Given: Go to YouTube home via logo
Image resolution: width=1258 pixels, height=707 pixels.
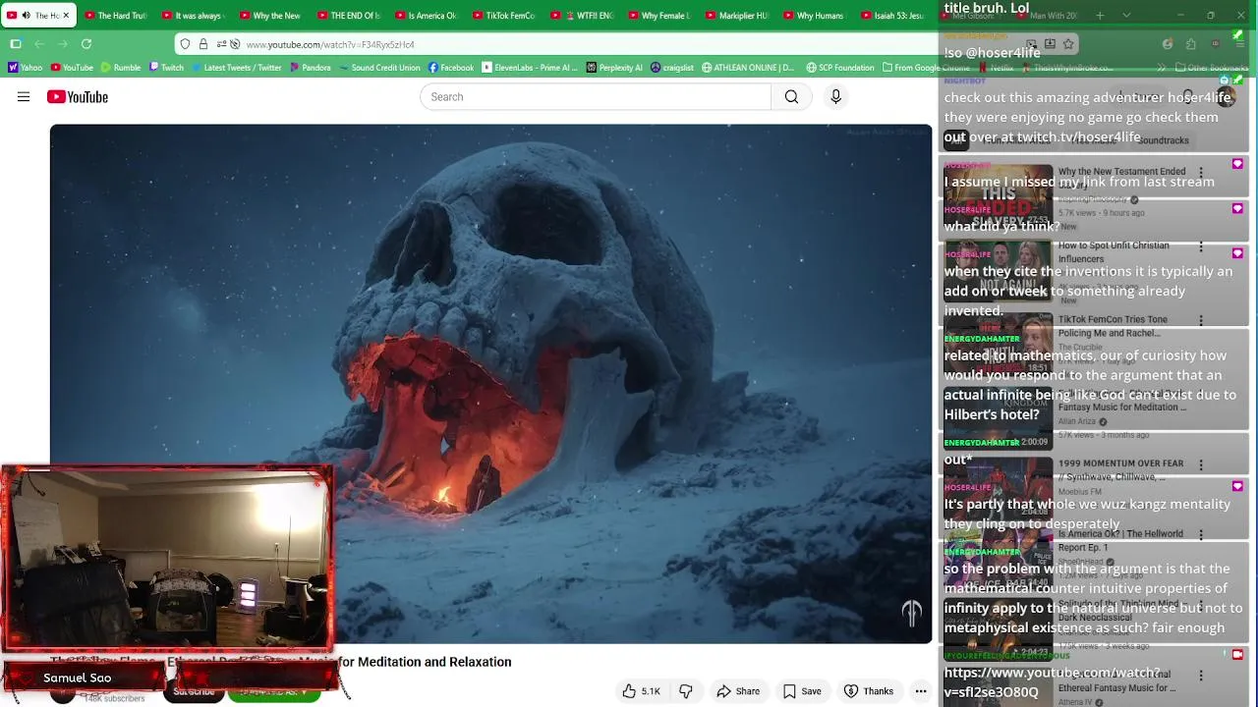Looking at the screenshot, I should point(77,96).
